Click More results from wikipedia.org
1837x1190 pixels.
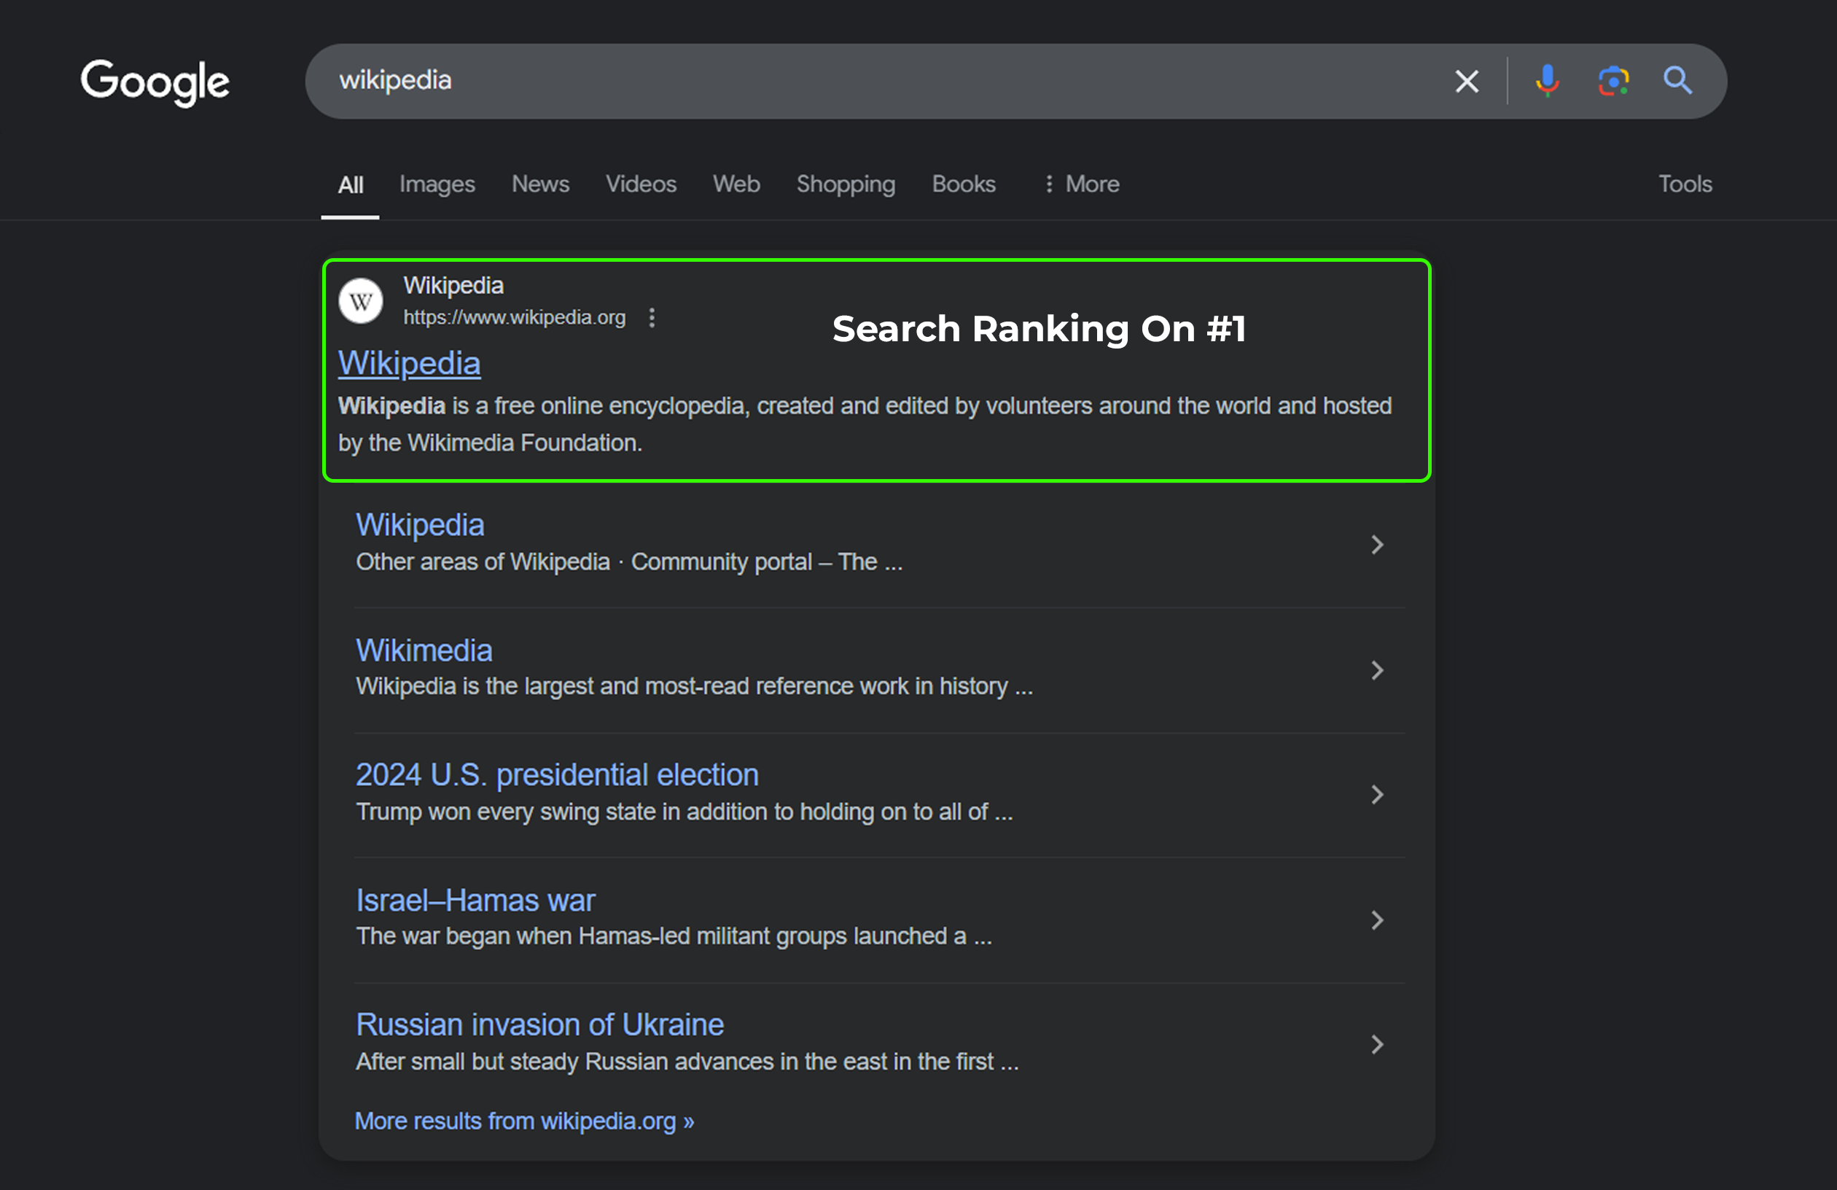(524, 1121)
